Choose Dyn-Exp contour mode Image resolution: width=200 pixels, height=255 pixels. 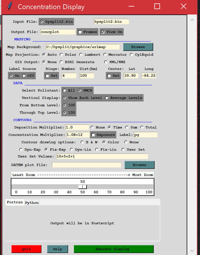pos(21,150)
